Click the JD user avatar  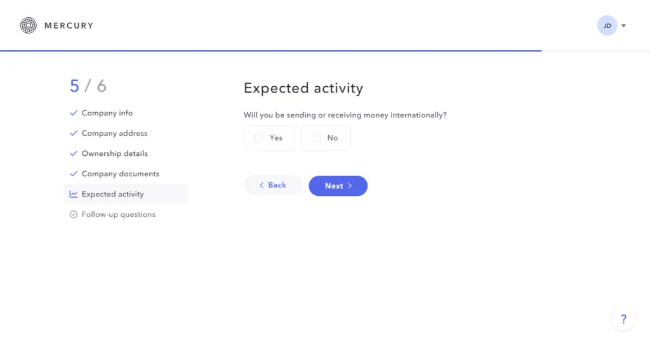607,25
